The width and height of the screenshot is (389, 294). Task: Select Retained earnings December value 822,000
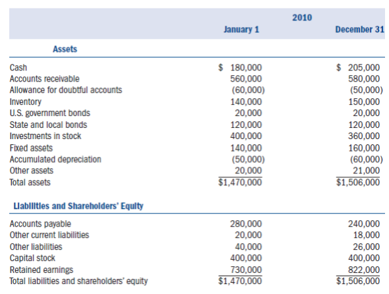tap(364, 270)
